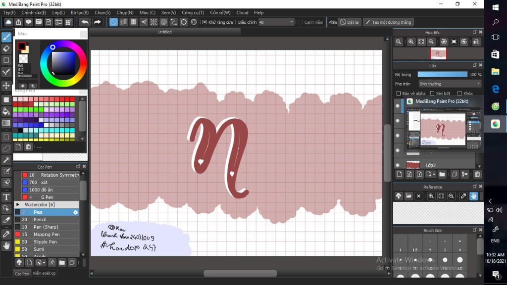Click the horizontal canvas scrollbar

coord(240,273)
